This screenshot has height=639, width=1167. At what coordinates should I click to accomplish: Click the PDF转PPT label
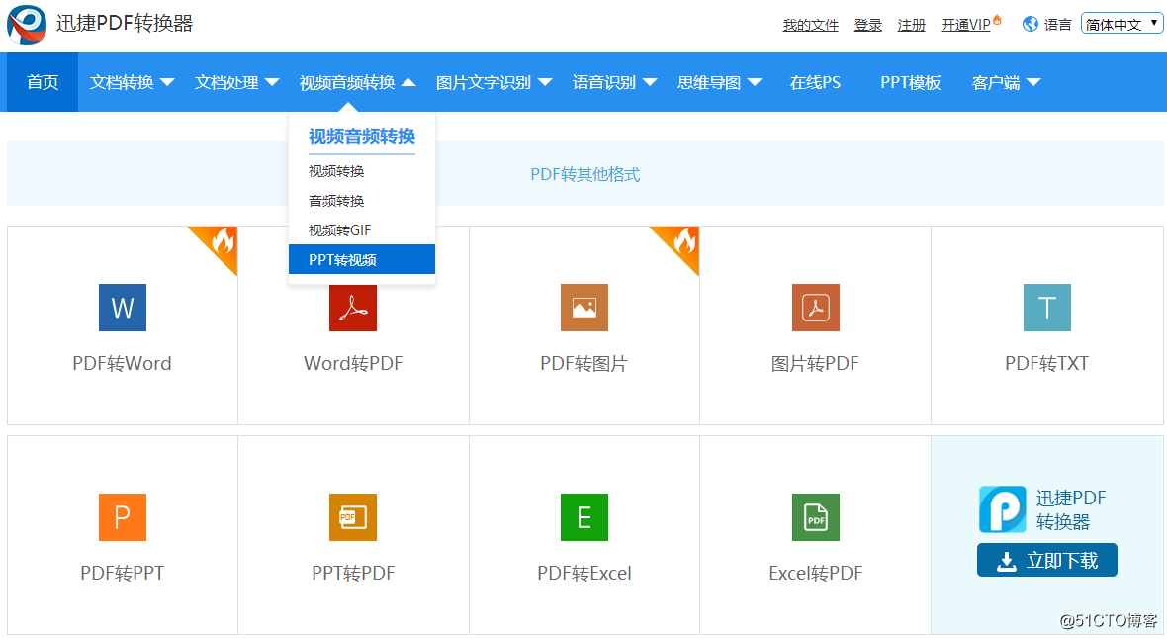(122, 573)
